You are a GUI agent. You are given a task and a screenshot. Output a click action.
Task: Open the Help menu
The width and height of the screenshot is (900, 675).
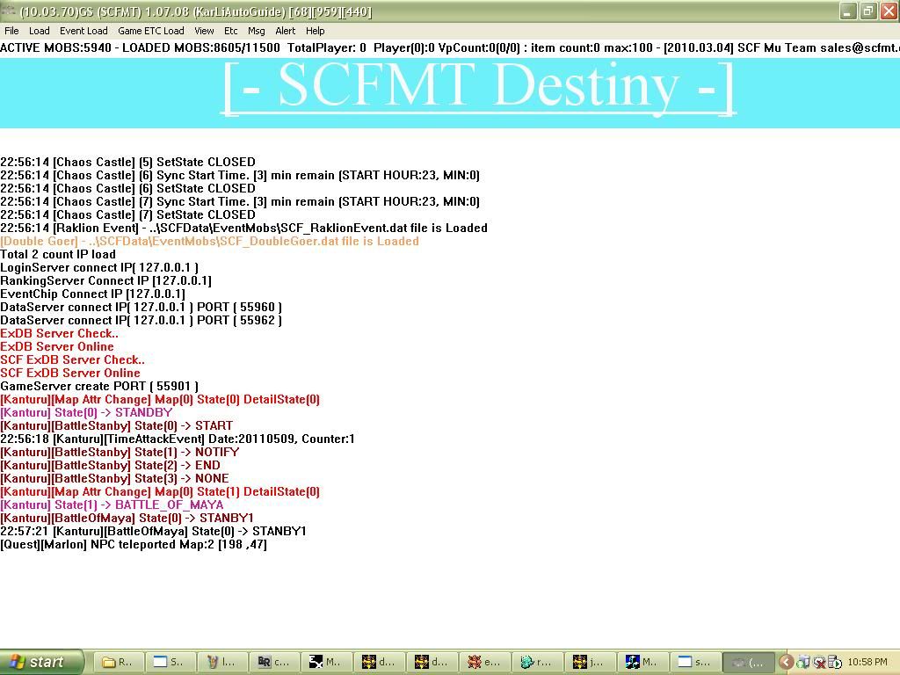315,31
